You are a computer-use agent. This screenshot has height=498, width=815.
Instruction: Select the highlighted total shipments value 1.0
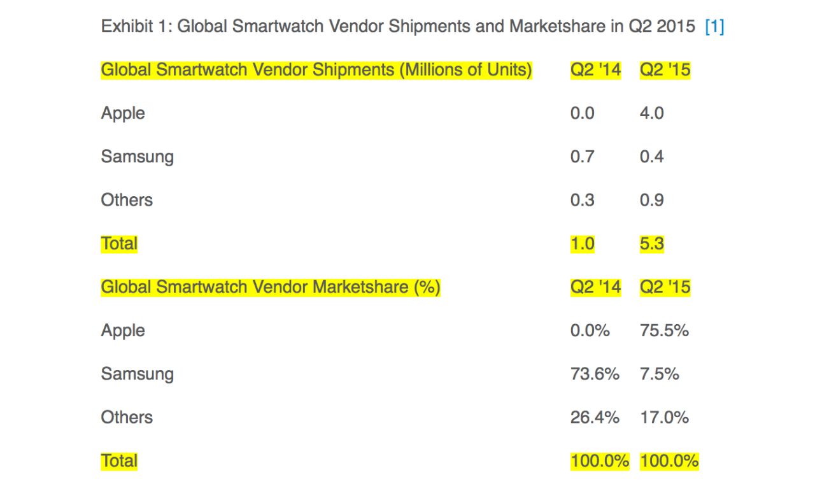point(582,243)
